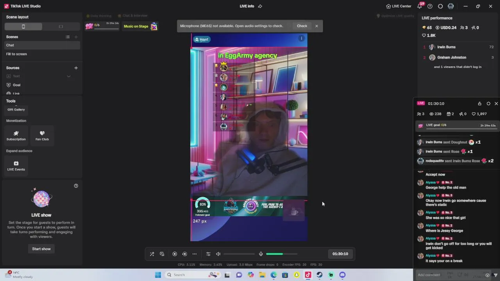Open TikTok LIVE Studio settings gear
This screenshot has width=500, height=281.
pyautogui.click(x=440, y=6)
